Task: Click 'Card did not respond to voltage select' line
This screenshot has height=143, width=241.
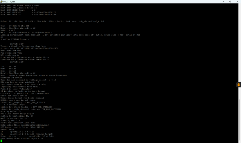Action: coord(28,80)
